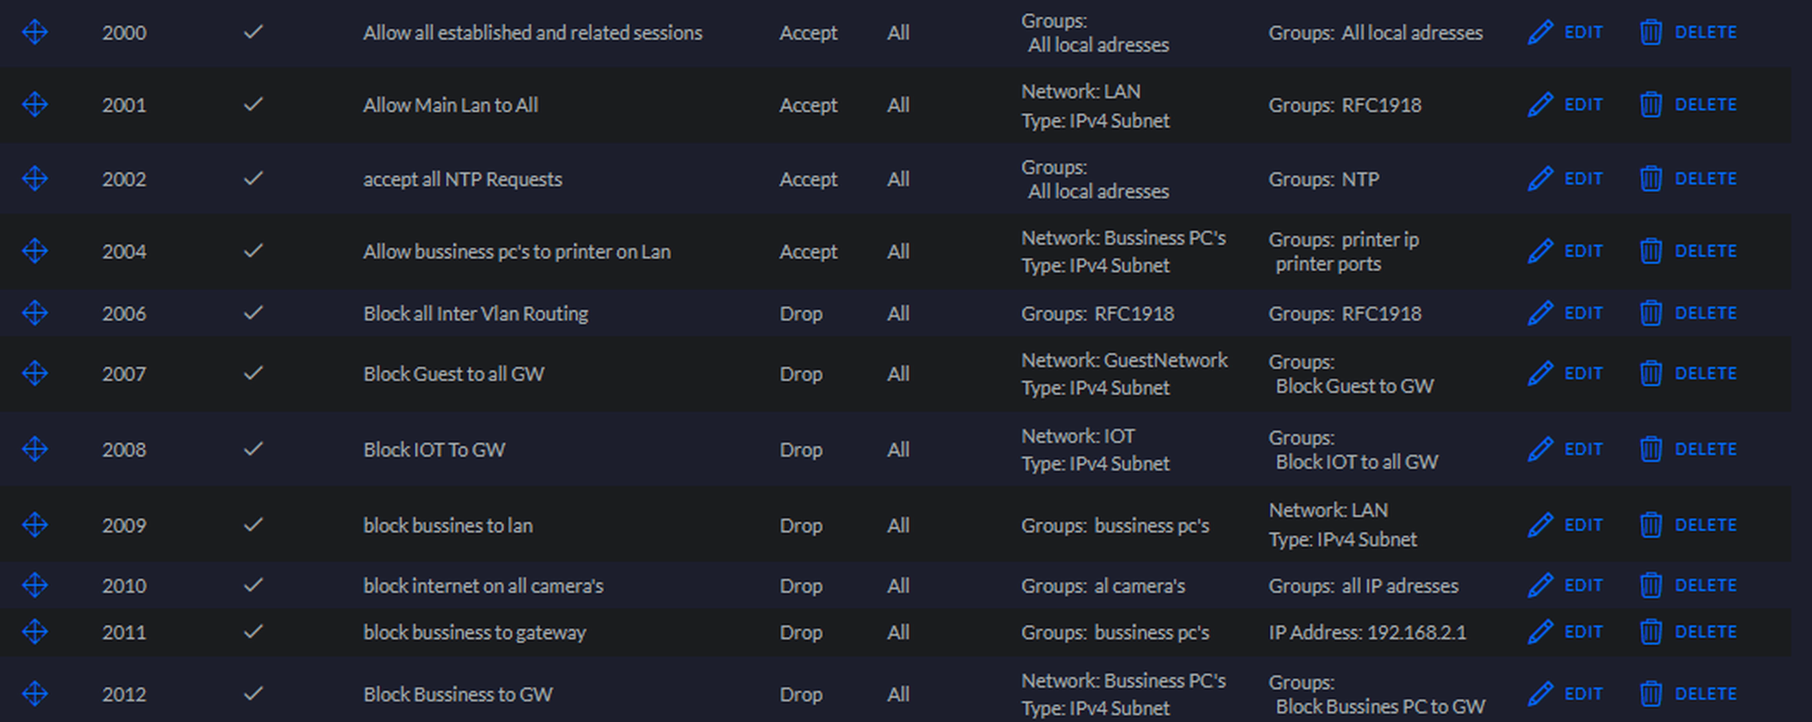This screenshot has height=722, width=1812.
Task: Click the pencil icon for rule 2001
Action: [x=1540, y=104]
